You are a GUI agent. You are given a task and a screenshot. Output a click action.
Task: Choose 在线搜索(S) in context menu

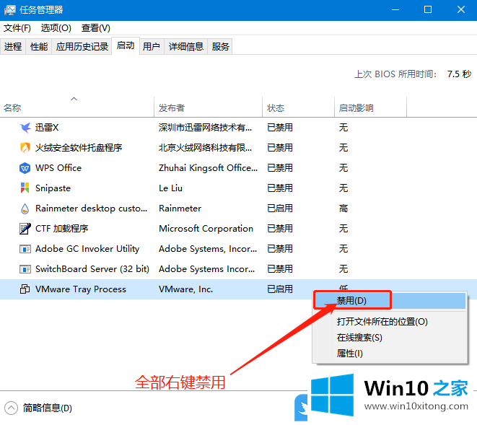(x=390, y=338)
